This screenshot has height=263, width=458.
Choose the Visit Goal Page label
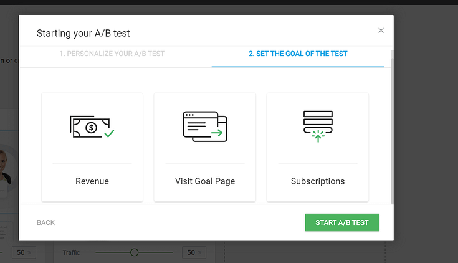click(205, 181)
